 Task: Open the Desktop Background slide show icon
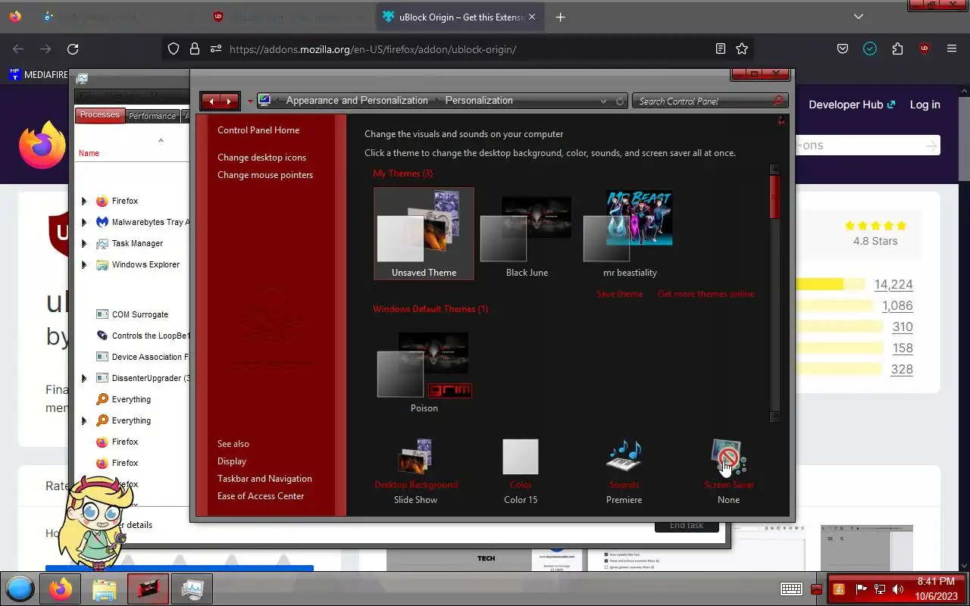[415, 457]
